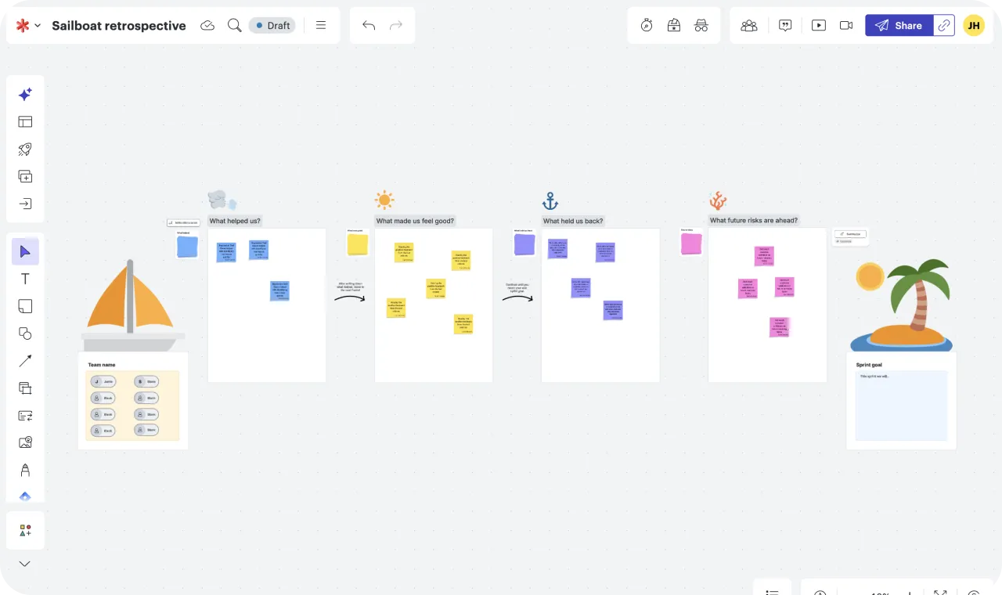The image size is (1002, 595).
Task: Open the voting ballot tool
Action: 674,25
